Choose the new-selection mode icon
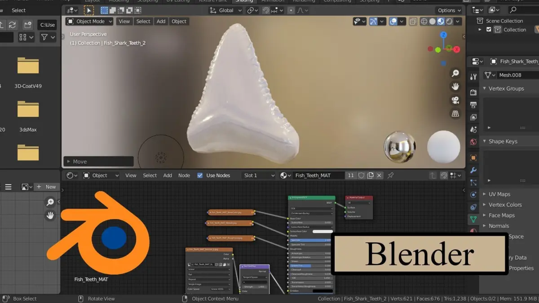Viewport: 539px width, 303px height. coord(104,10)
